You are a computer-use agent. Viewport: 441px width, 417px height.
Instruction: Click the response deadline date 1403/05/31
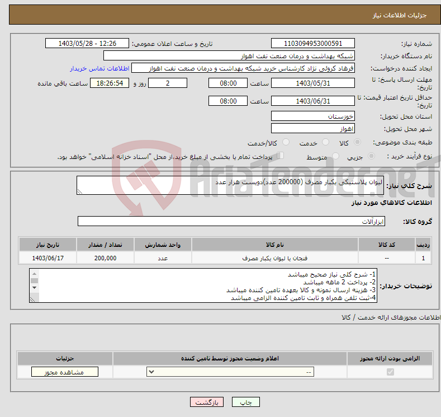click(x=313, y=83)
